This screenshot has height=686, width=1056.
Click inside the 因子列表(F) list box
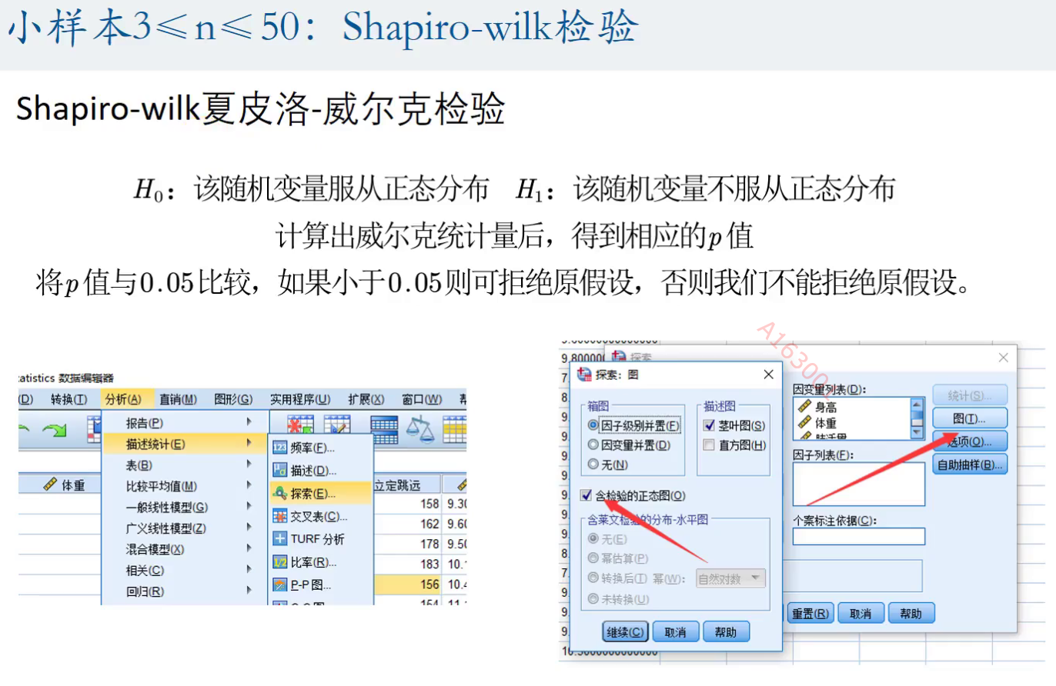click(859, 484)
